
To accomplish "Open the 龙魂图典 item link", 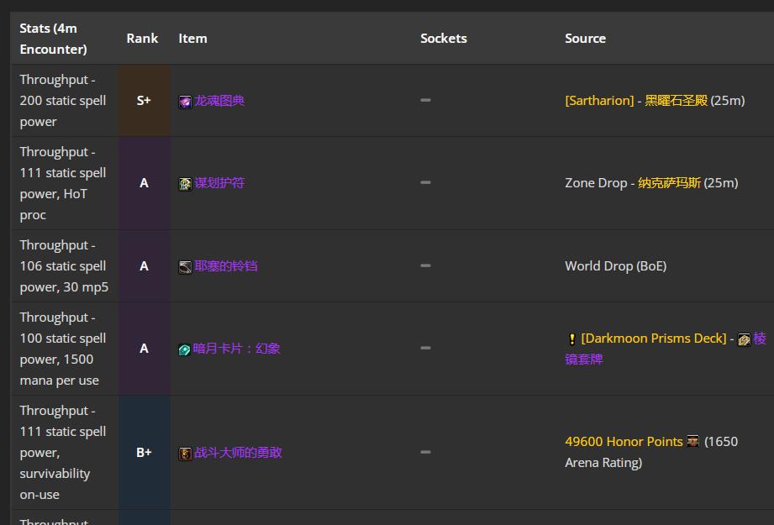I will [x=219, y=101].
